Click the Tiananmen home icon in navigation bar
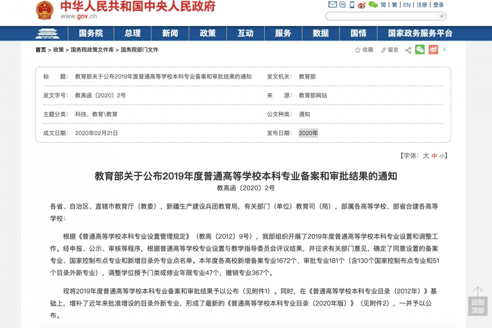The image size is (492, 328). click(47, 33)
